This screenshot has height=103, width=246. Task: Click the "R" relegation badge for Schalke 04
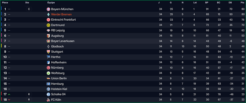point(29,94)
